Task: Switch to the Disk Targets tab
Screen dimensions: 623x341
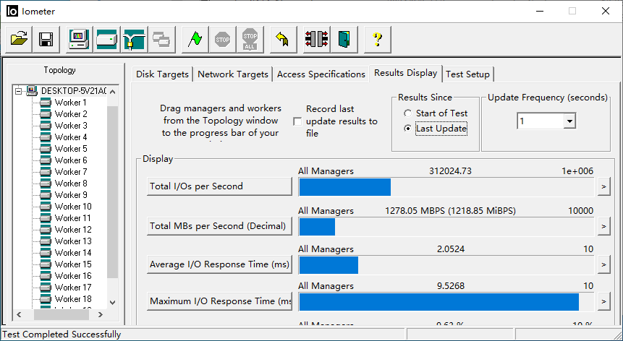Action: (x=163, y=74)
